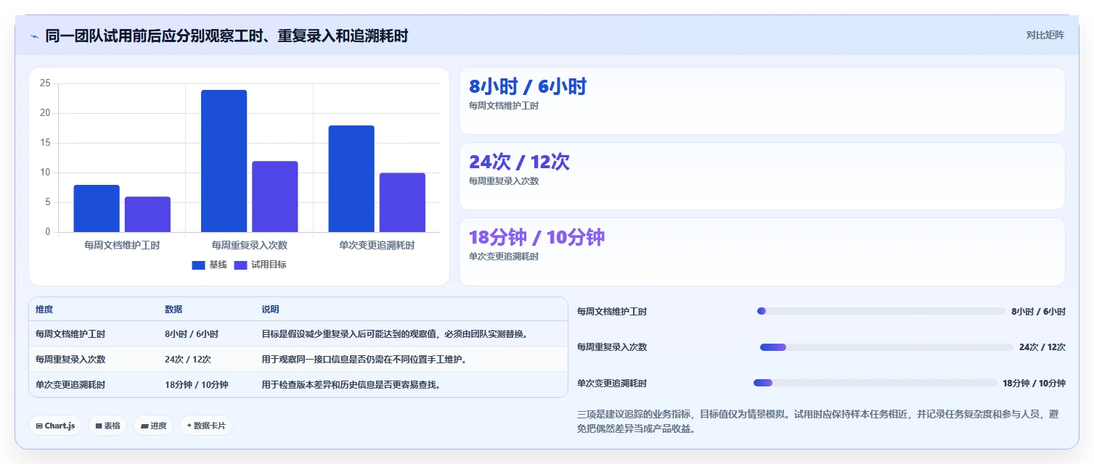Viewport: 1094px width, 464px height.
Task: Toggle the 试用目标 legend swatch
Action: [240, 265]
